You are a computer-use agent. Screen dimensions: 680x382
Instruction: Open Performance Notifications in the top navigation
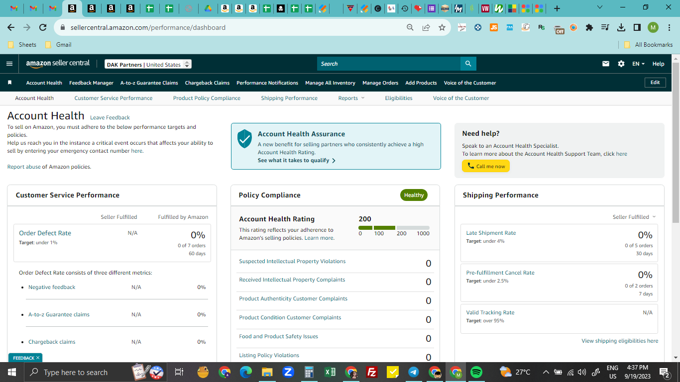(x=267, y=83)
